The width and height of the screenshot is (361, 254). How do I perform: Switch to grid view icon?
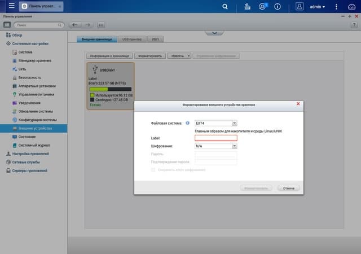101,25
